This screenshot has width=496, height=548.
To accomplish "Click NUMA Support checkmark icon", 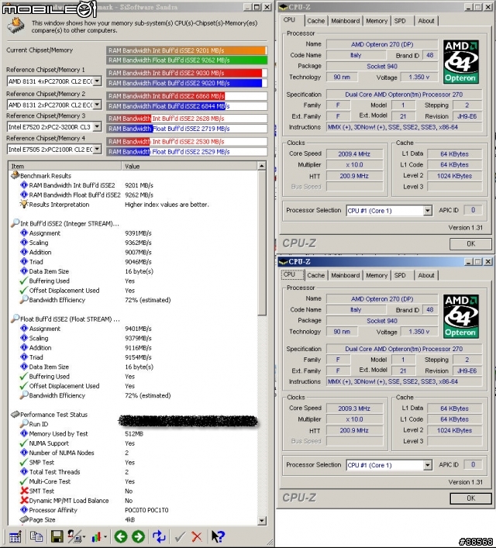I will pos(23,443).
